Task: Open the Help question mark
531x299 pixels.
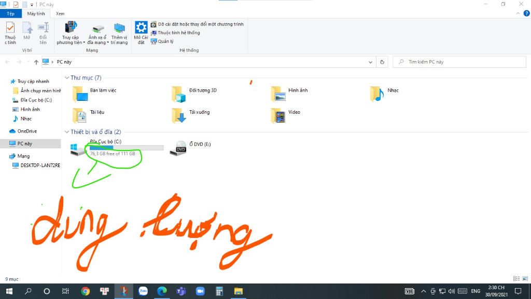Action: (x=527, y=13)
